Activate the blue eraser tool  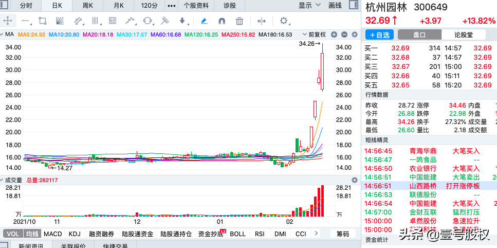coord(204,21)
